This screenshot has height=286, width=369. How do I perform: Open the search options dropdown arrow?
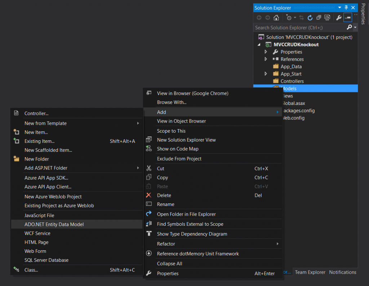pyautogui.click(x=355, y=27)
